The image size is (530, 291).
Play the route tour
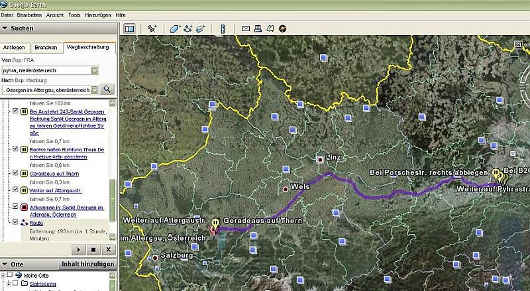[x=79, y=249]
